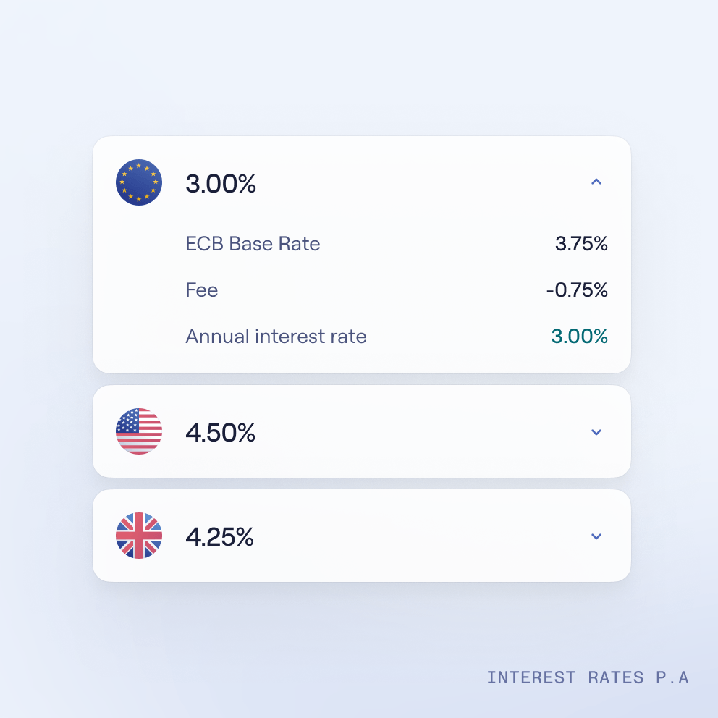Click the green 3.00% annual rate value
This screenshot has width=718, height=718.
pos(579,337)
